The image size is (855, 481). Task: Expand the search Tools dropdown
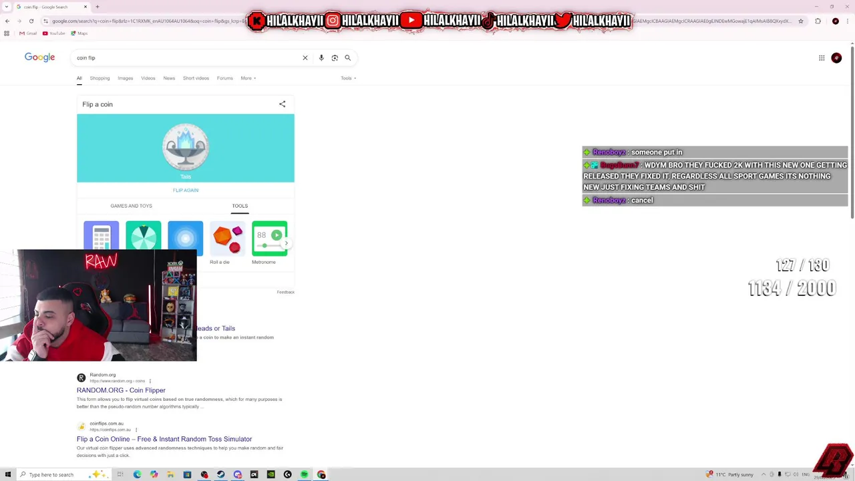coord(348,78)
